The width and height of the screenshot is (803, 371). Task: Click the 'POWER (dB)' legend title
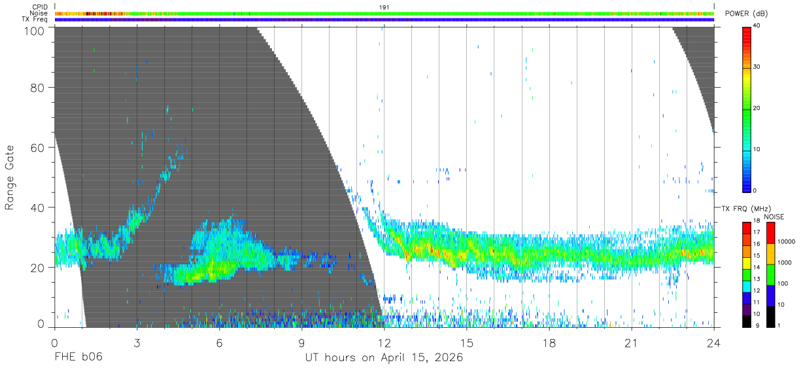746,14
